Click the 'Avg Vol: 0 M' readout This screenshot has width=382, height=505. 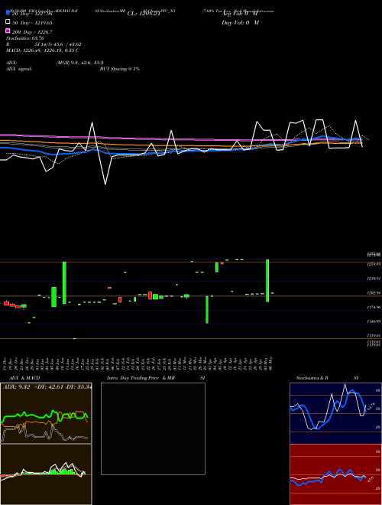tap(240, 14)
